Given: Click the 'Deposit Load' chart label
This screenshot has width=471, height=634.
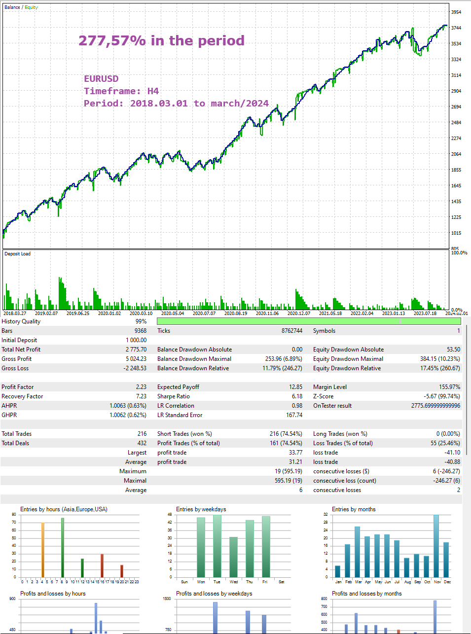Looking at the screenshot, I should pos(17,254).
